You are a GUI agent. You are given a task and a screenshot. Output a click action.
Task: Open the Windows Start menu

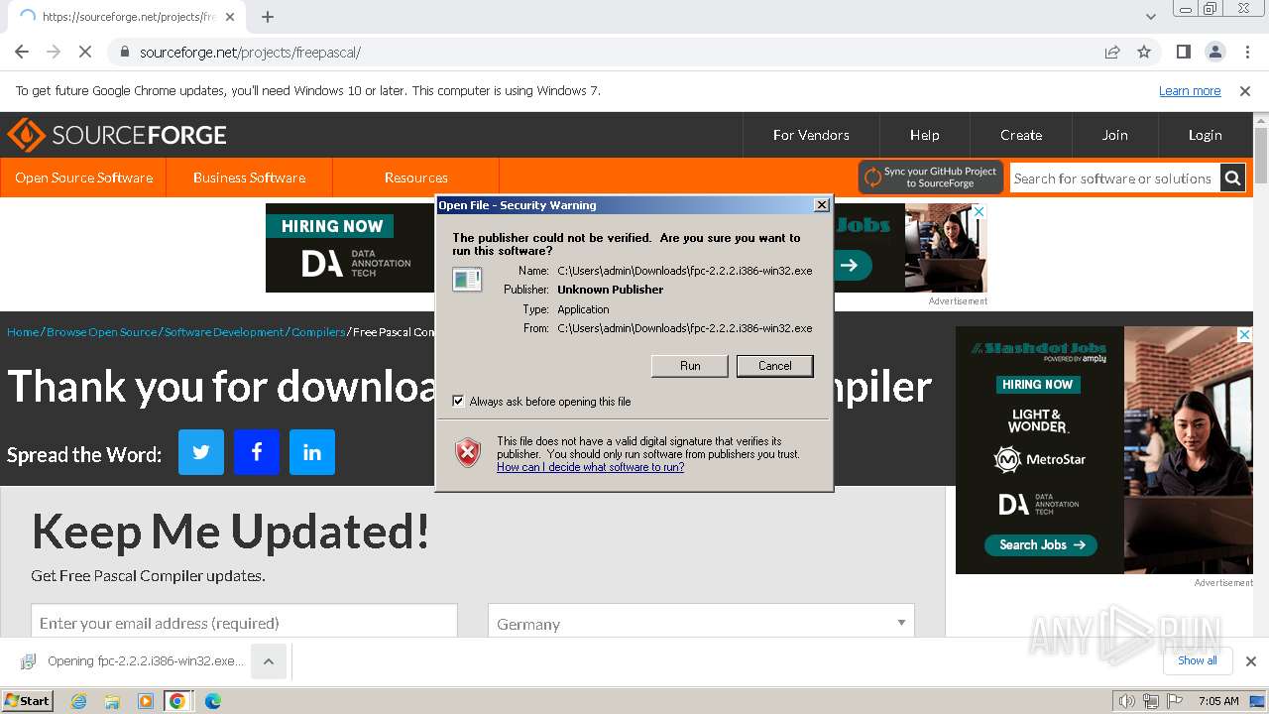tap(27, 700)
